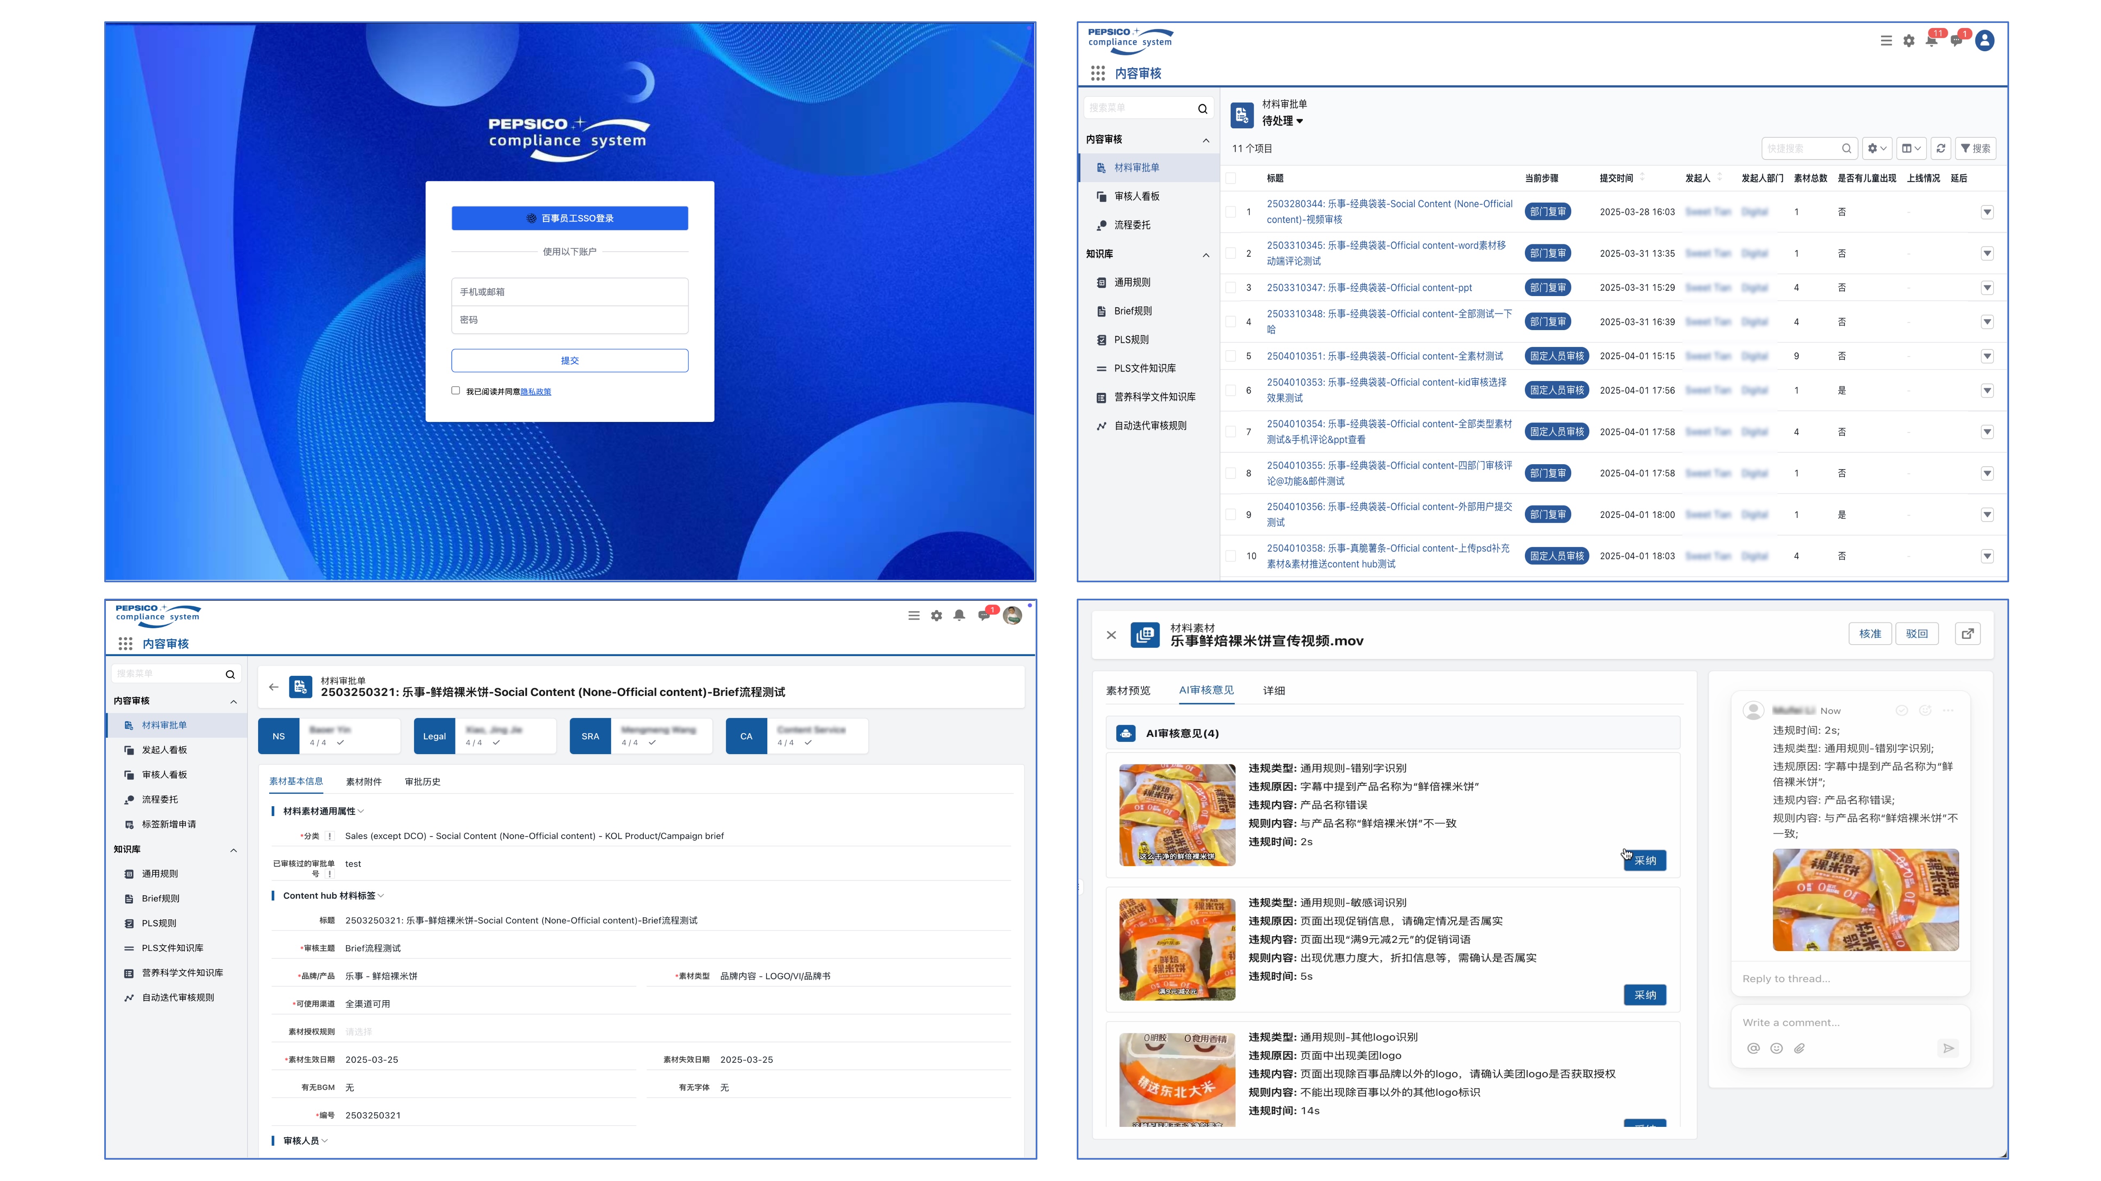Open 标签新增申请 in the sidebar
This screenshot has width=2101, height=1181.
coord(168,824)
